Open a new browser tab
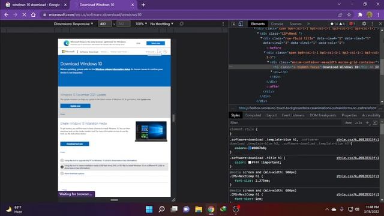384x216 pixels. pos(143,5)
